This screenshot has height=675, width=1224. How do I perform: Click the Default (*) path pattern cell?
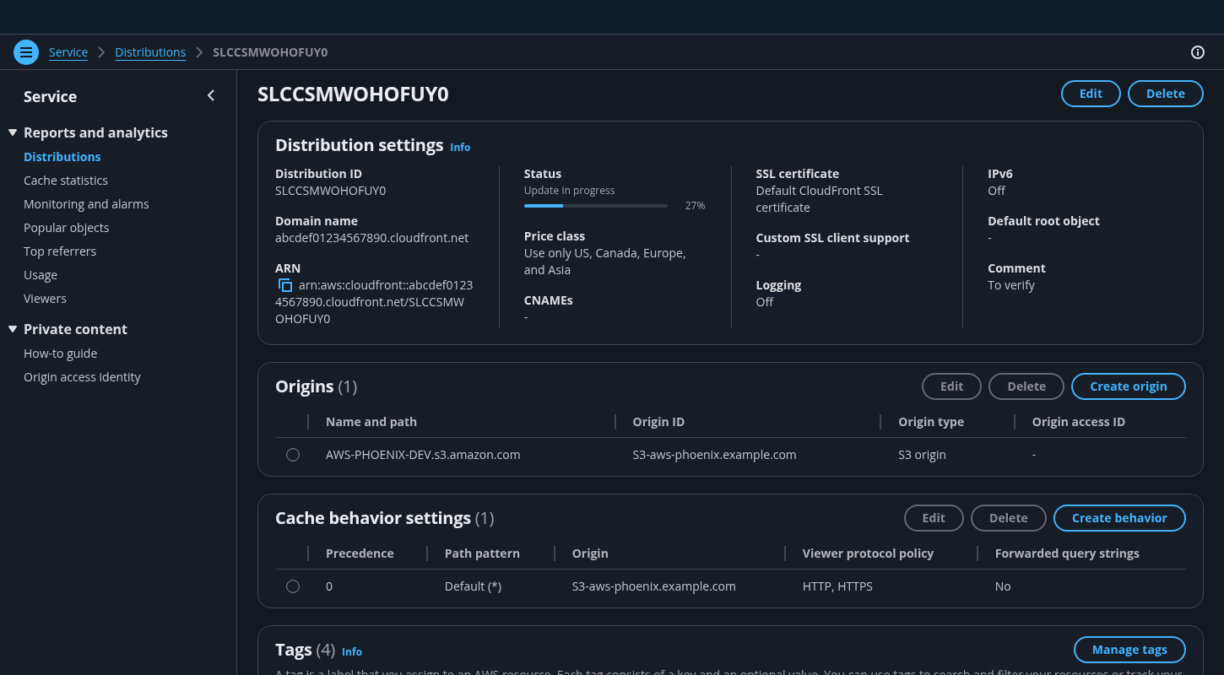pos(473,586)
